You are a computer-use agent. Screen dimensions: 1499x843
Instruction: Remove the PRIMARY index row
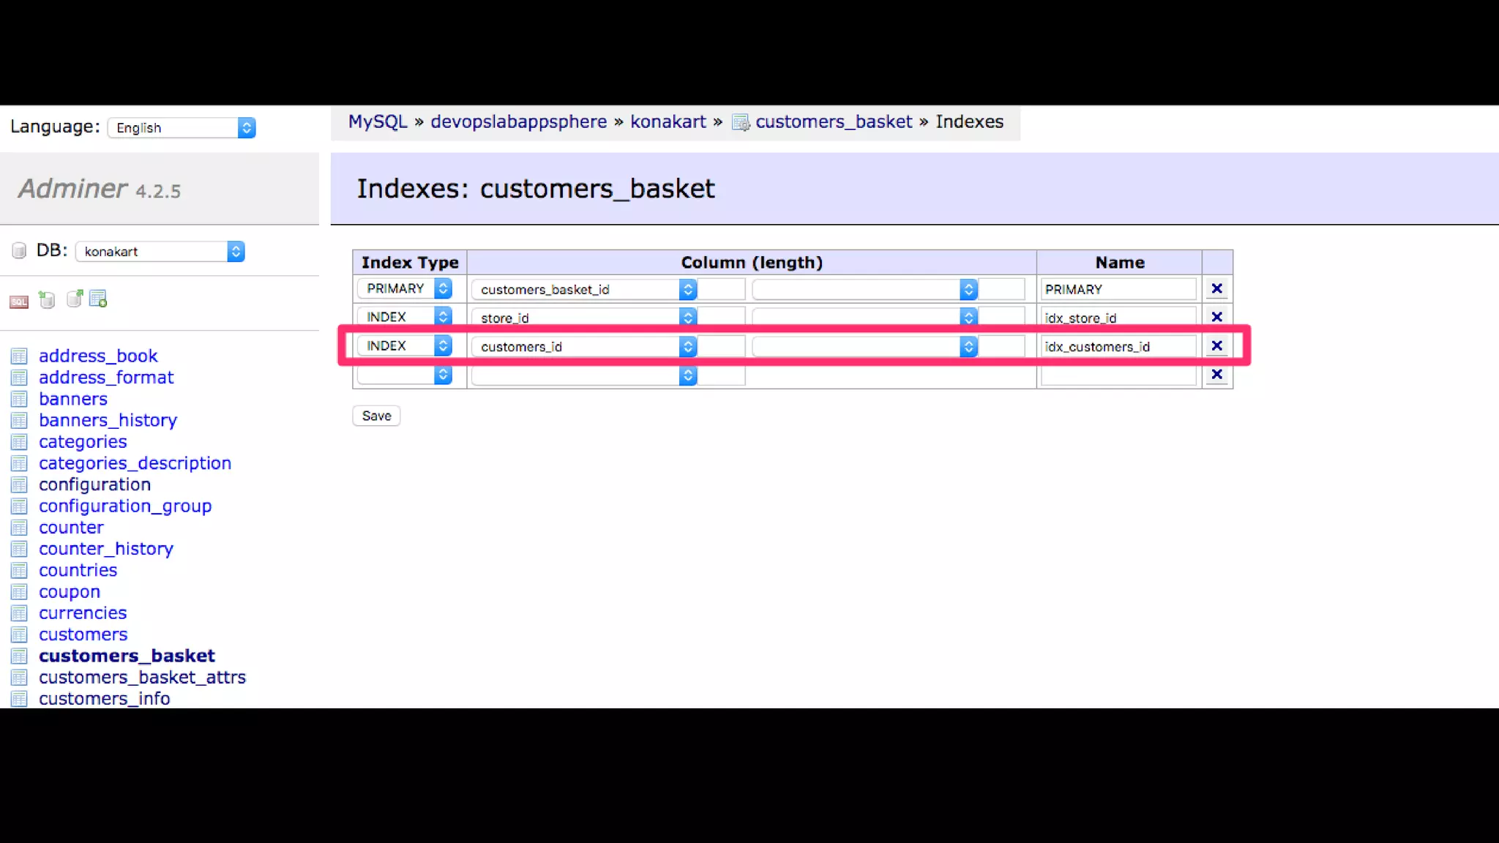click(1216, 289)
